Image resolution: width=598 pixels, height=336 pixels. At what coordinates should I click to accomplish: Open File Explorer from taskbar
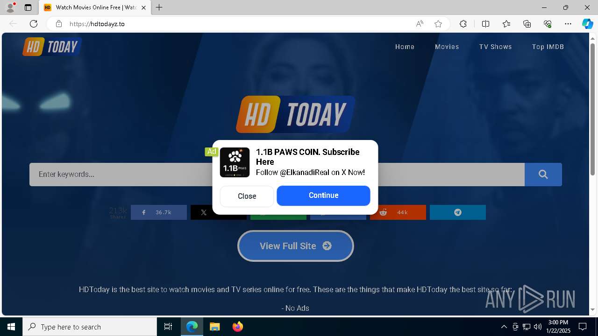pos(214,327)
